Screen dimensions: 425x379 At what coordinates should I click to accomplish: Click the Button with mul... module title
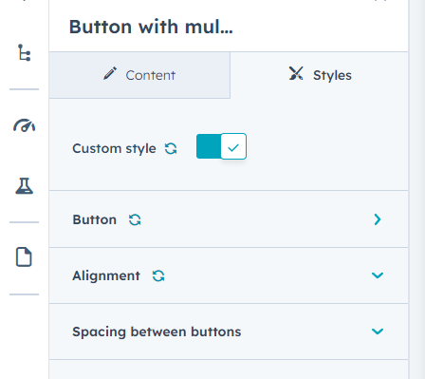pos(151,27)
